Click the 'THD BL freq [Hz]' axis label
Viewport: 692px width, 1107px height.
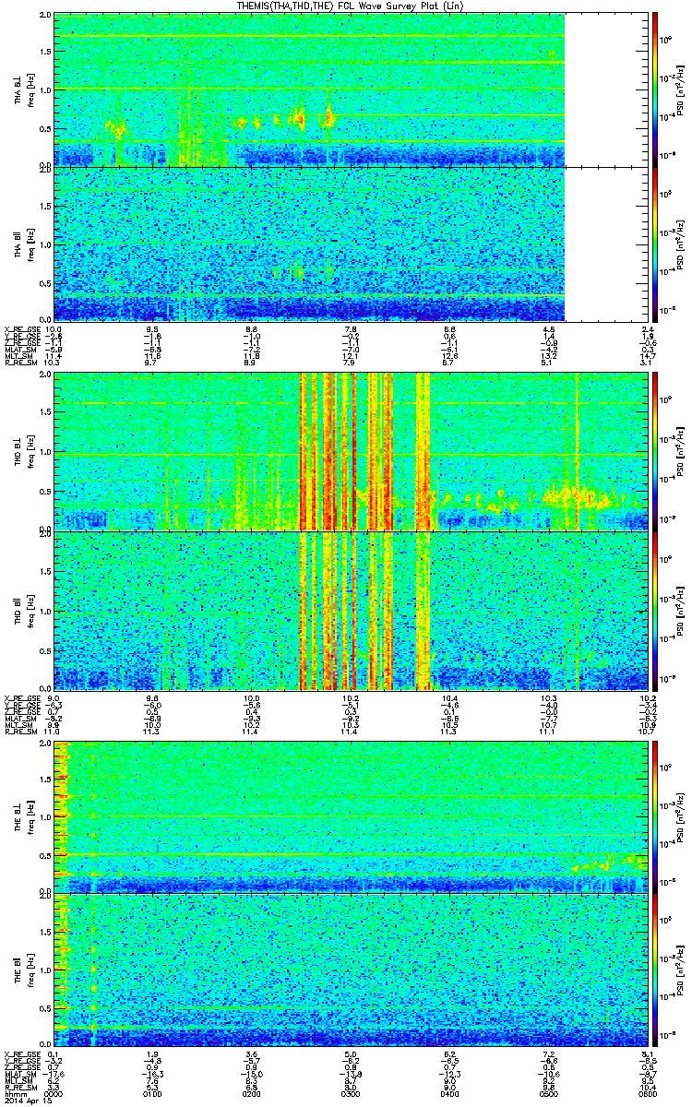point(23,452)
